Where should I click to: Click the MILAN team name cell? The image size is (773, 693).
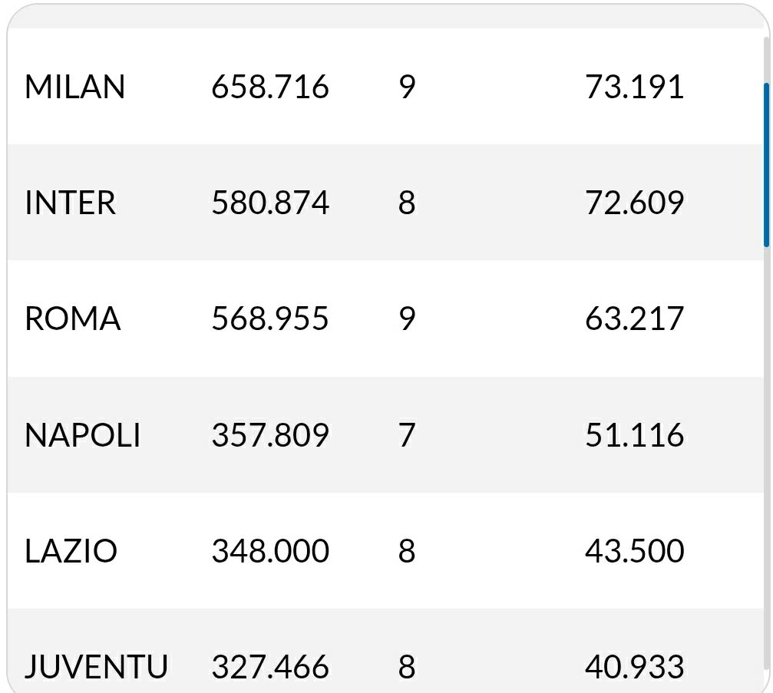click(74, 87)
